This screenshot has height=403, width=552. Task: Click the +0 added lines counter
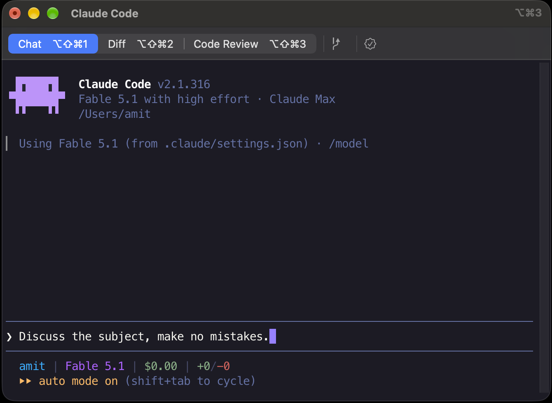pos(203,366)
